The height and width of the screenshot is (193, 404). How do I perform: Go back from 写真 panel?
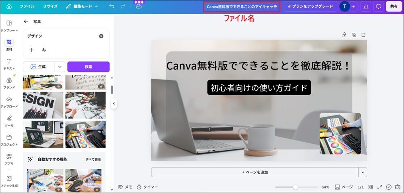pyautogui.click(x=26, y=21)
